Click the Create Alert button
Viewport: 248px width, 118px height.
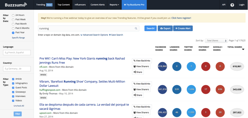pyautogui.click(x=183, y=29)
